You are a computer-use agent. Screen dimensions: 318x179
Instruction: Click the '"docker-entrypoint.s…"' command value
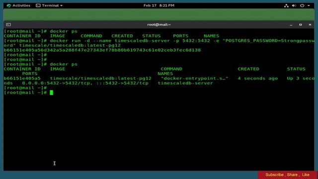194,79
